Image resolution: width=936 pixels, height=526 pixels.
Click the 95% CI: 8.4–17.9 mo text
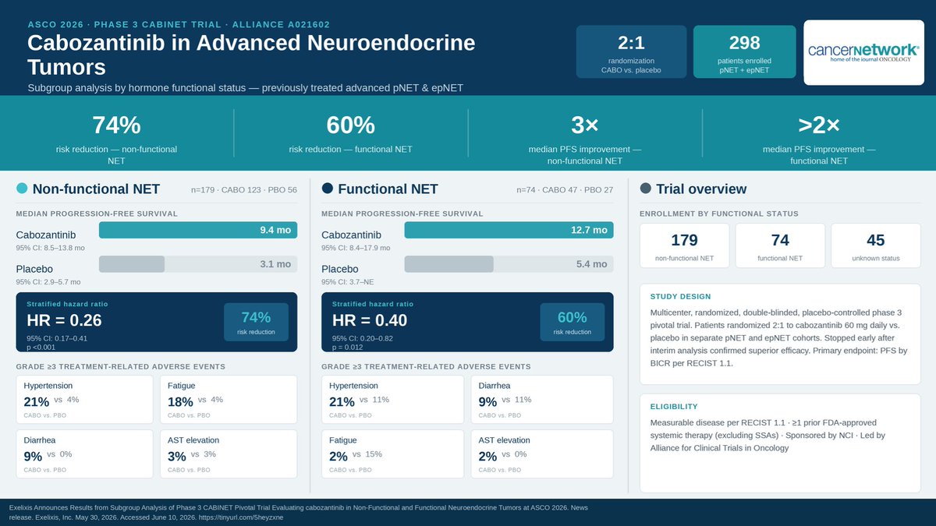[356, 248]
